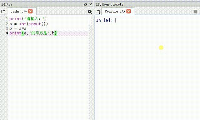Click the Editor pane title
Image resolution: width=200 pixels, height=120 pixels.
click(x=7, y=4)
